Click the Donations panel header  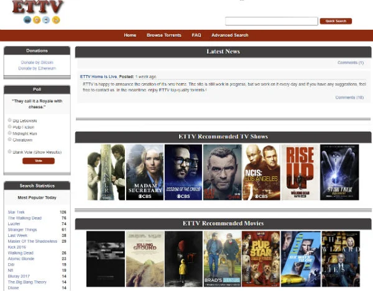pos(37,51)
